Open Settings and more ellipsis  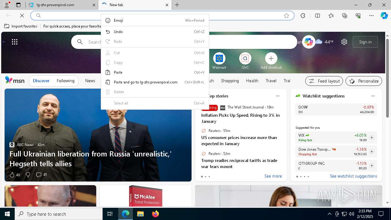[x=371, y=16]
